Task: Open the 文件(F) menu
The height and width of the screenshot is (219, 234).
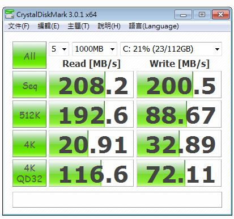Action: click(19, 26)
